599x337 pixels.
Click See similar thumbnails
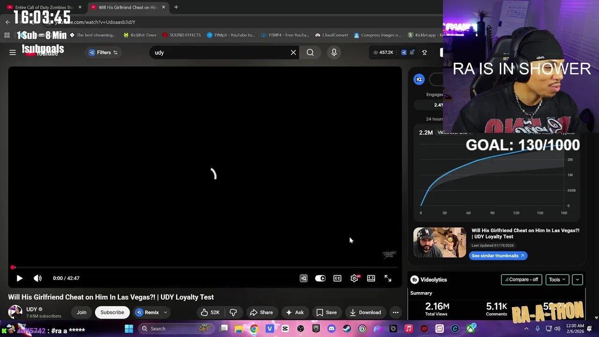(498, 256)
